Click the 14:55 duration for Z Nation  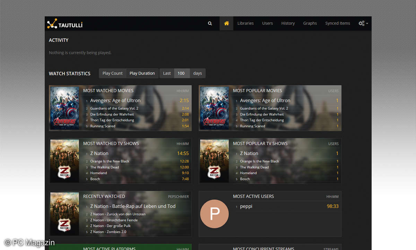coord(183,153)
